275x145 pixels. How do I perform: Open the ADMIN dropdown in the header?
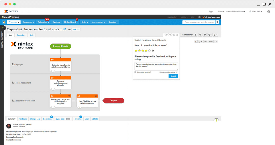coord(184,17)
